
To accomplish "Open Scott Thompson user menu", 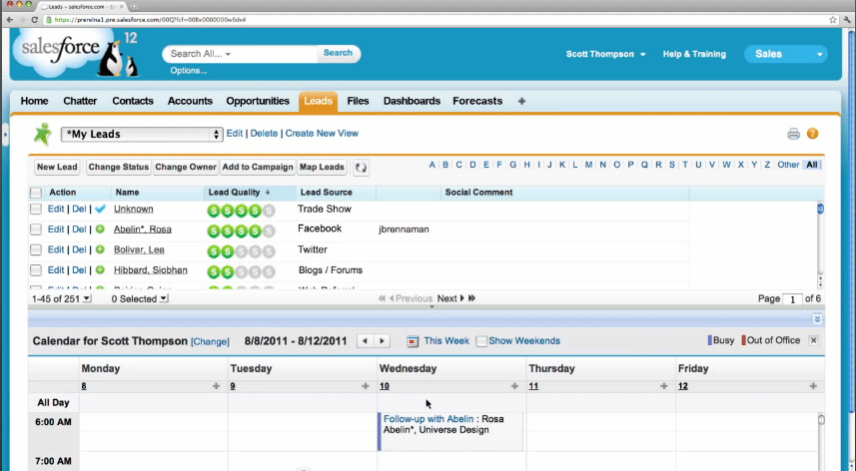I will (605, 54).
